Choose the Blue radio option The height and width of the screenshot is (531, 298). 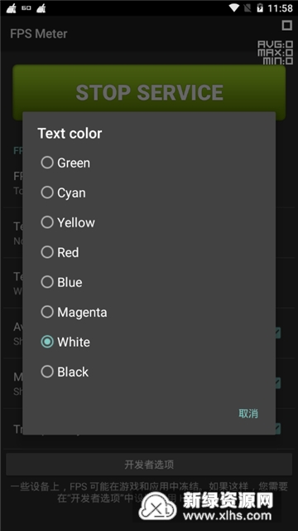click(47, 282)
